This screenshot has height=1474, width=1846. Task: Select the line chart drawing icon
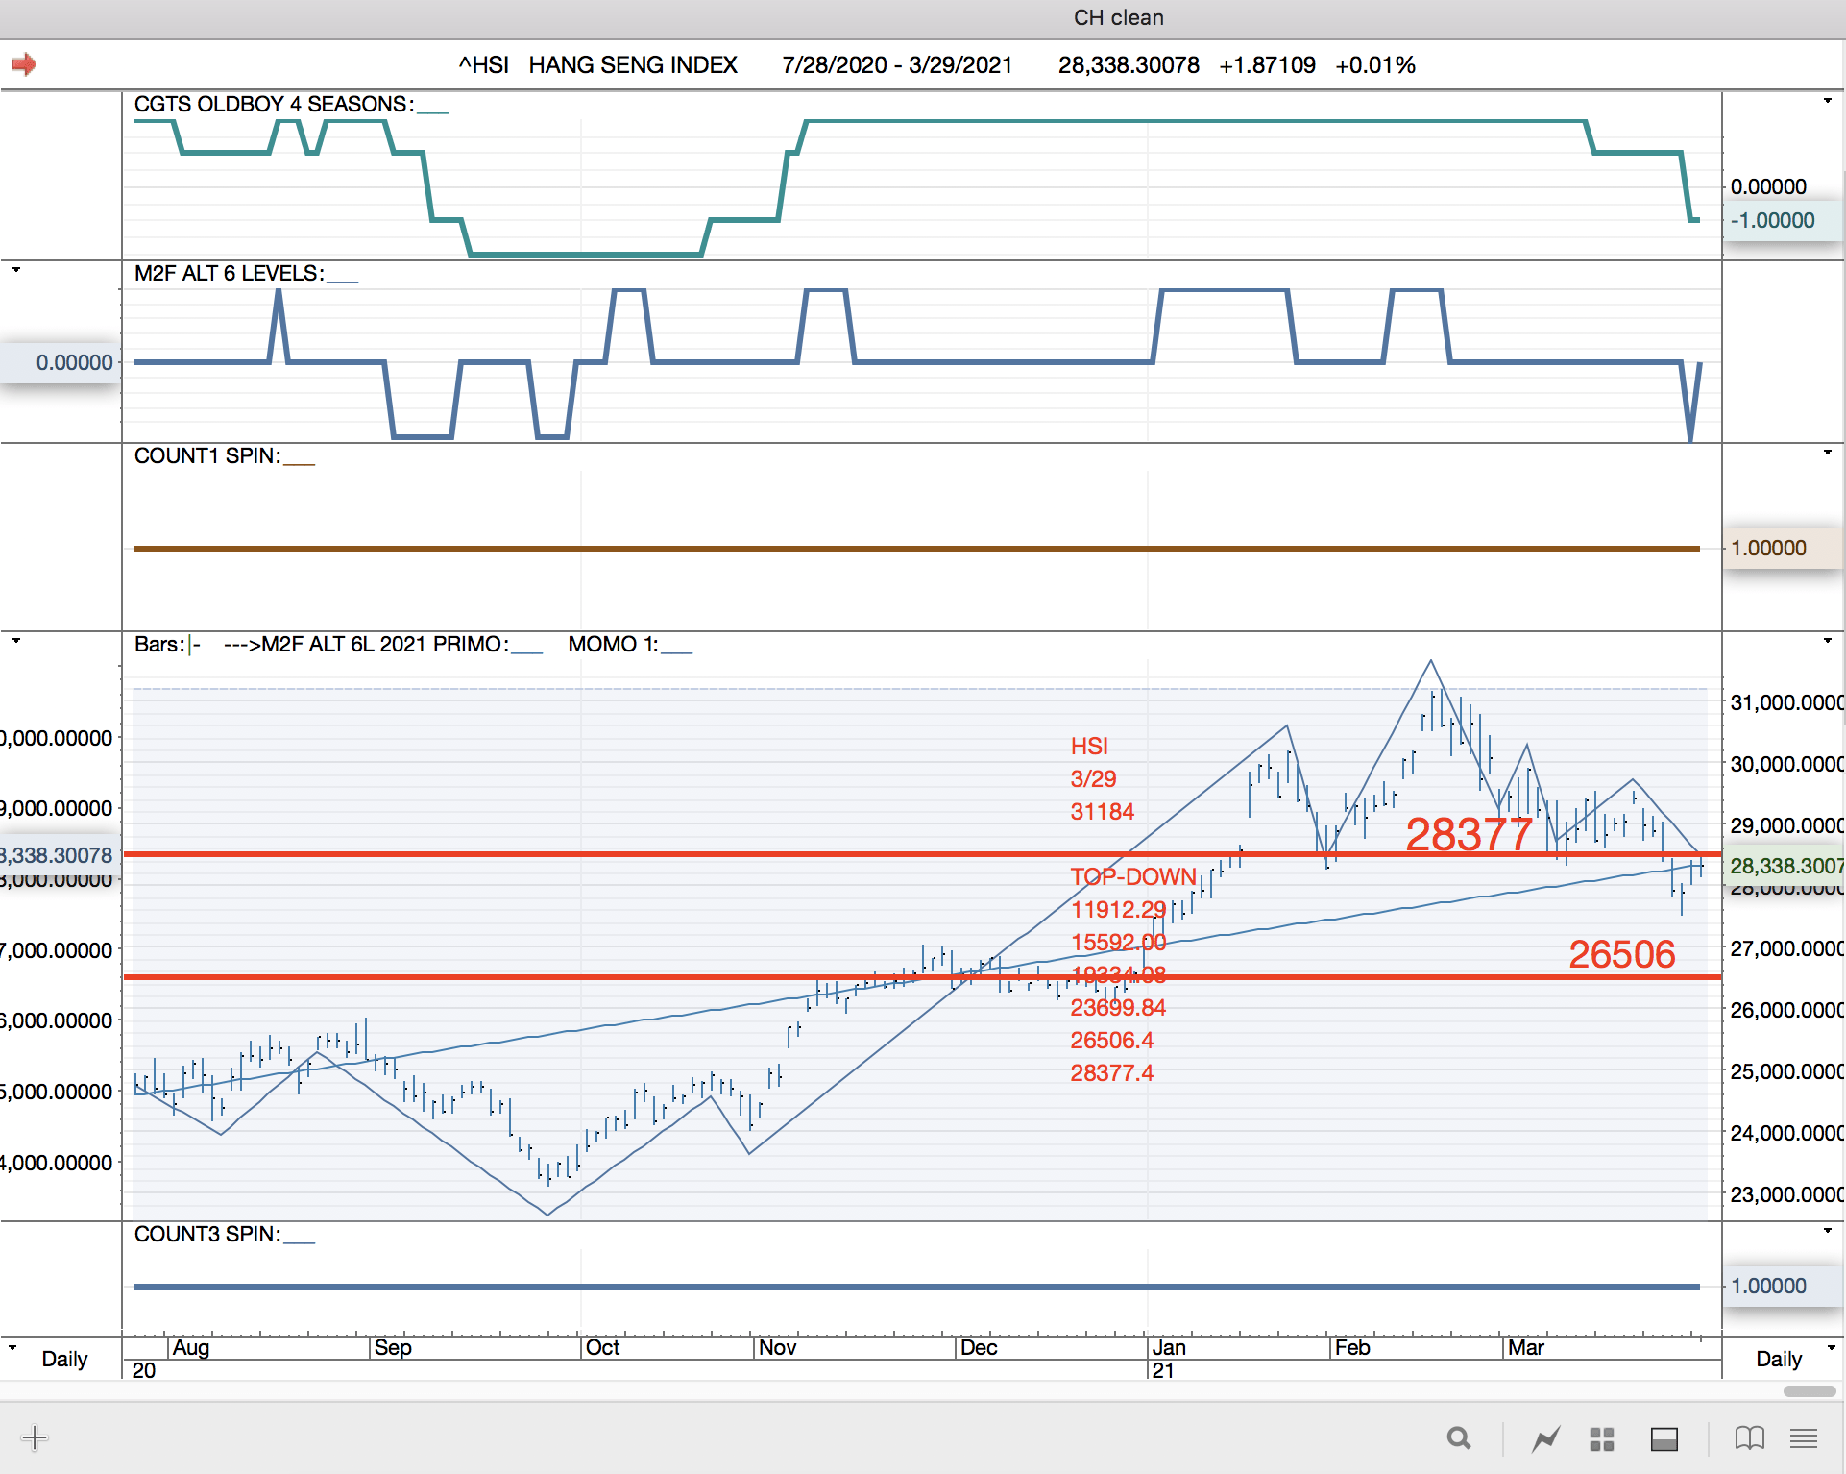click(x=1546, y=1438)
